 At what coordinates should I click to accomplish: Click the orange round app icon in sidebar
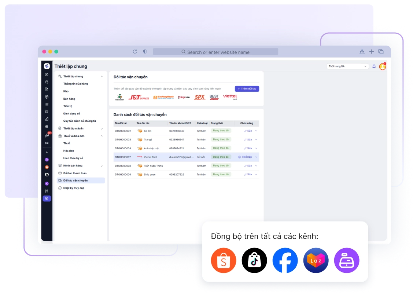click(47, 167)
